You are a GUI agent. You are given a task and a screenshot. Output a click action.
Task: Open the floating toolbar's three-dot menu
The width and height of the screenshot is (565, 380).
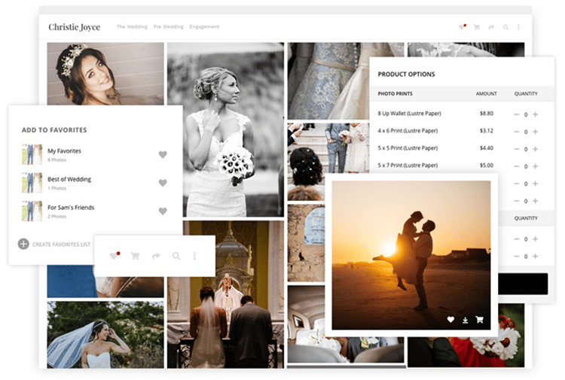pos(194,256)
